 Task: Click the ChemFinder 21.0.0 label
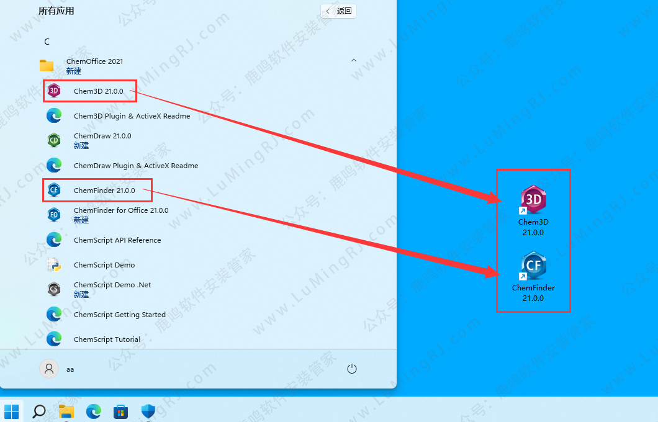point(104,191)
